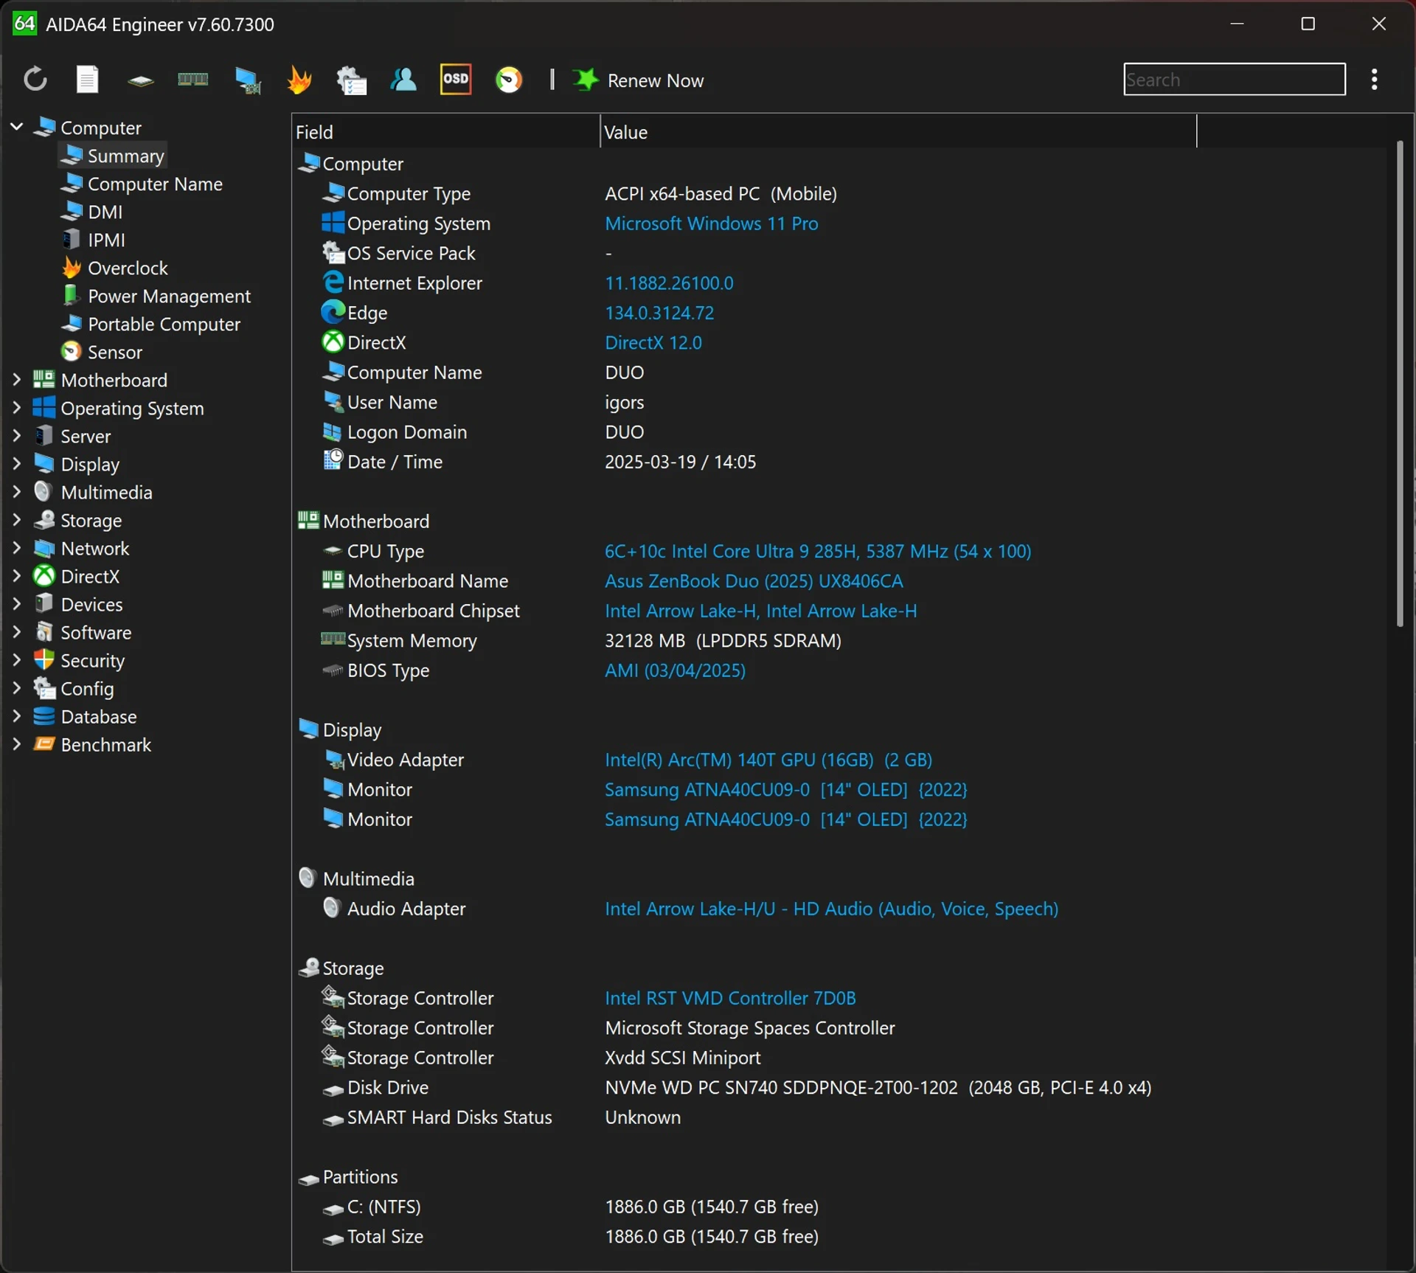Expand the Multimedia tree node
The width and height of the screenshot is (1416, 1273).
pos(17,492)
